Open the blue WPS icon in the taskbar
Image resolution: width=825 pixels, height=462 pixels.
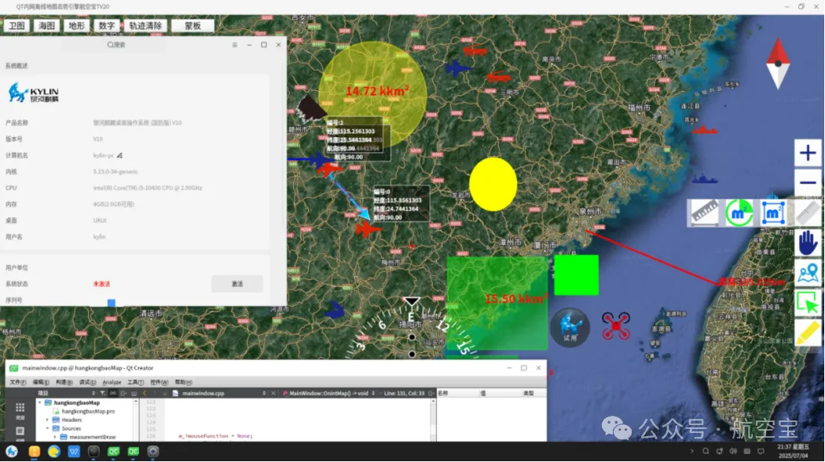pyautogui.click(x=74, y=452)
